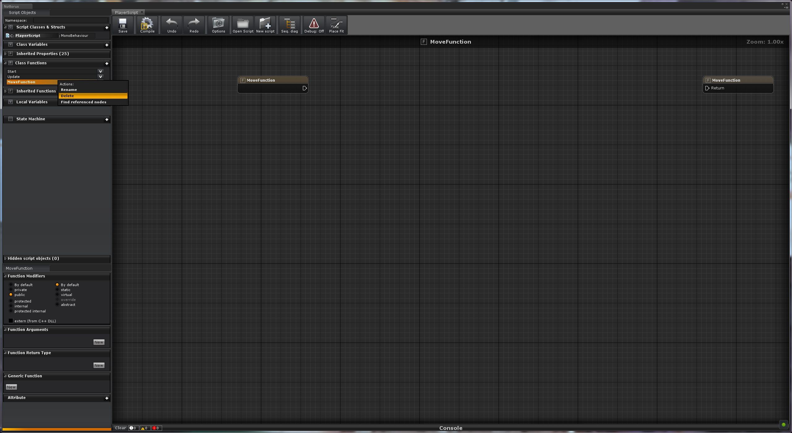Viewport: 792px width, 433px height.
Task: Switch to the PlayerScript tab
Action: pyautogui.click(x=126, y=12)
